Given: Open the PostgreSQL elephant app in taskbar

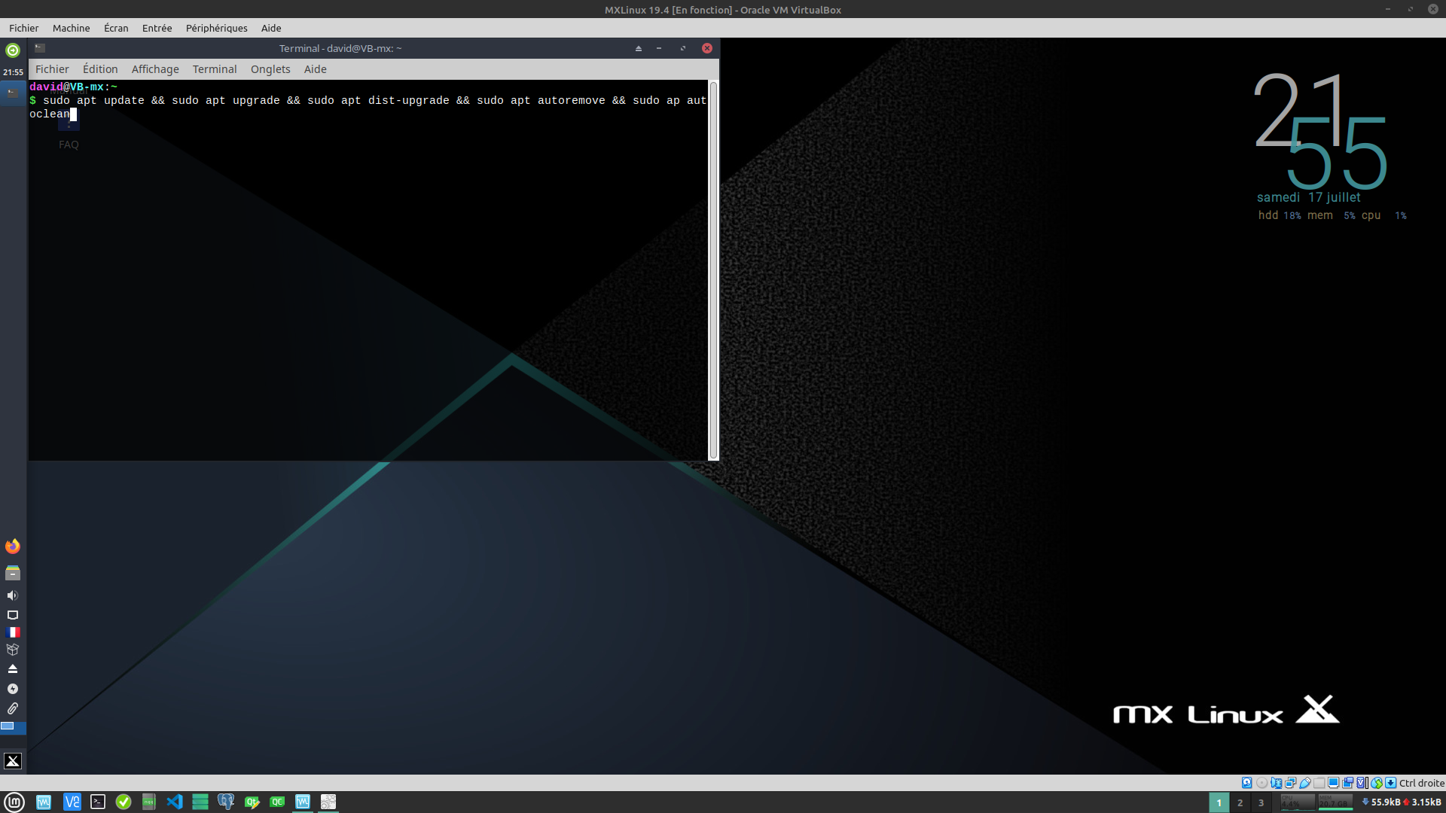Looking at the screenshot, I should point(226,802).
